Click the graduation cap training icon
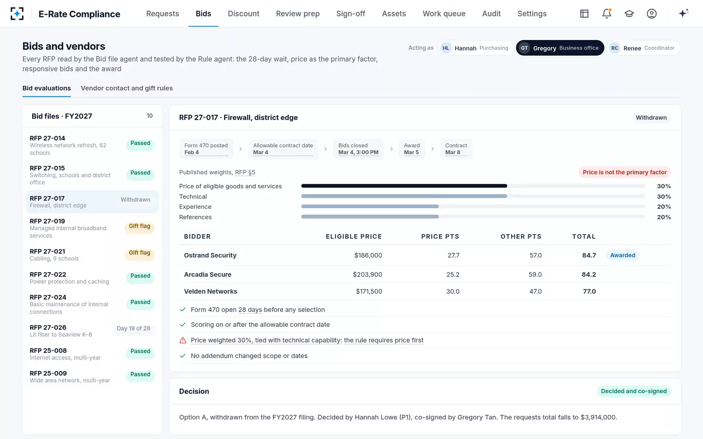 pyautogui.click(x=629, y=14)
